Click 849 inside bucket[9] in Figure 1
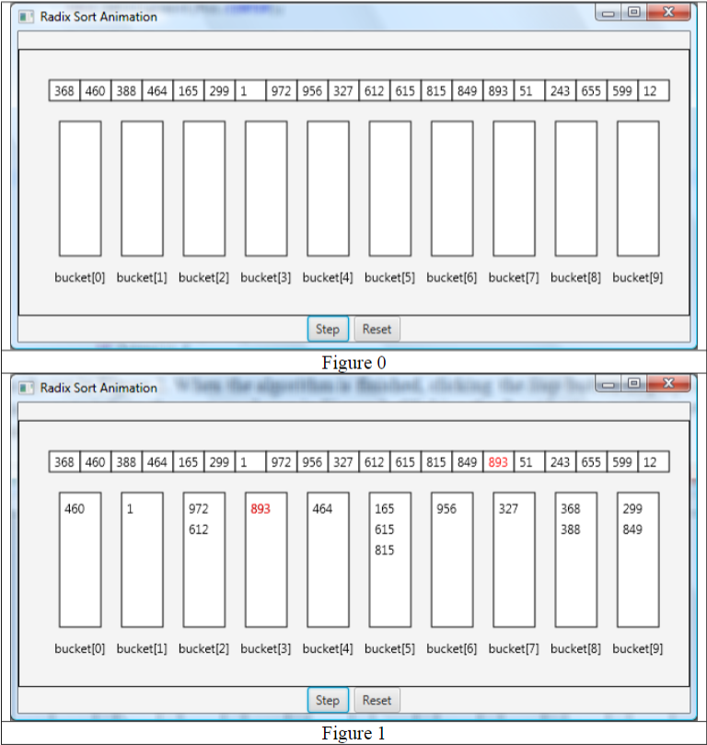707x745 pixels. [x=632, y=530]
